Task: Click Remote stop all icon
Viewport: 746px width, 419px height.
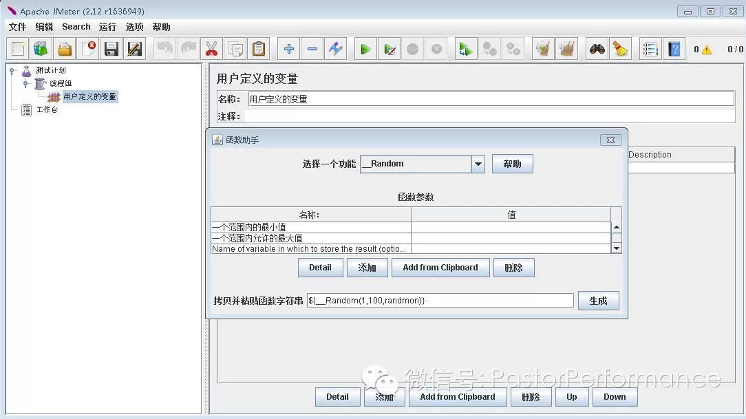Action: click(489, 49)
